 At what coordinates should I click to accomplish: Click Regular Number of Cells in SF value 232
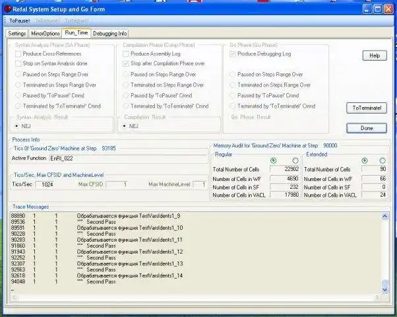[285, 187]
